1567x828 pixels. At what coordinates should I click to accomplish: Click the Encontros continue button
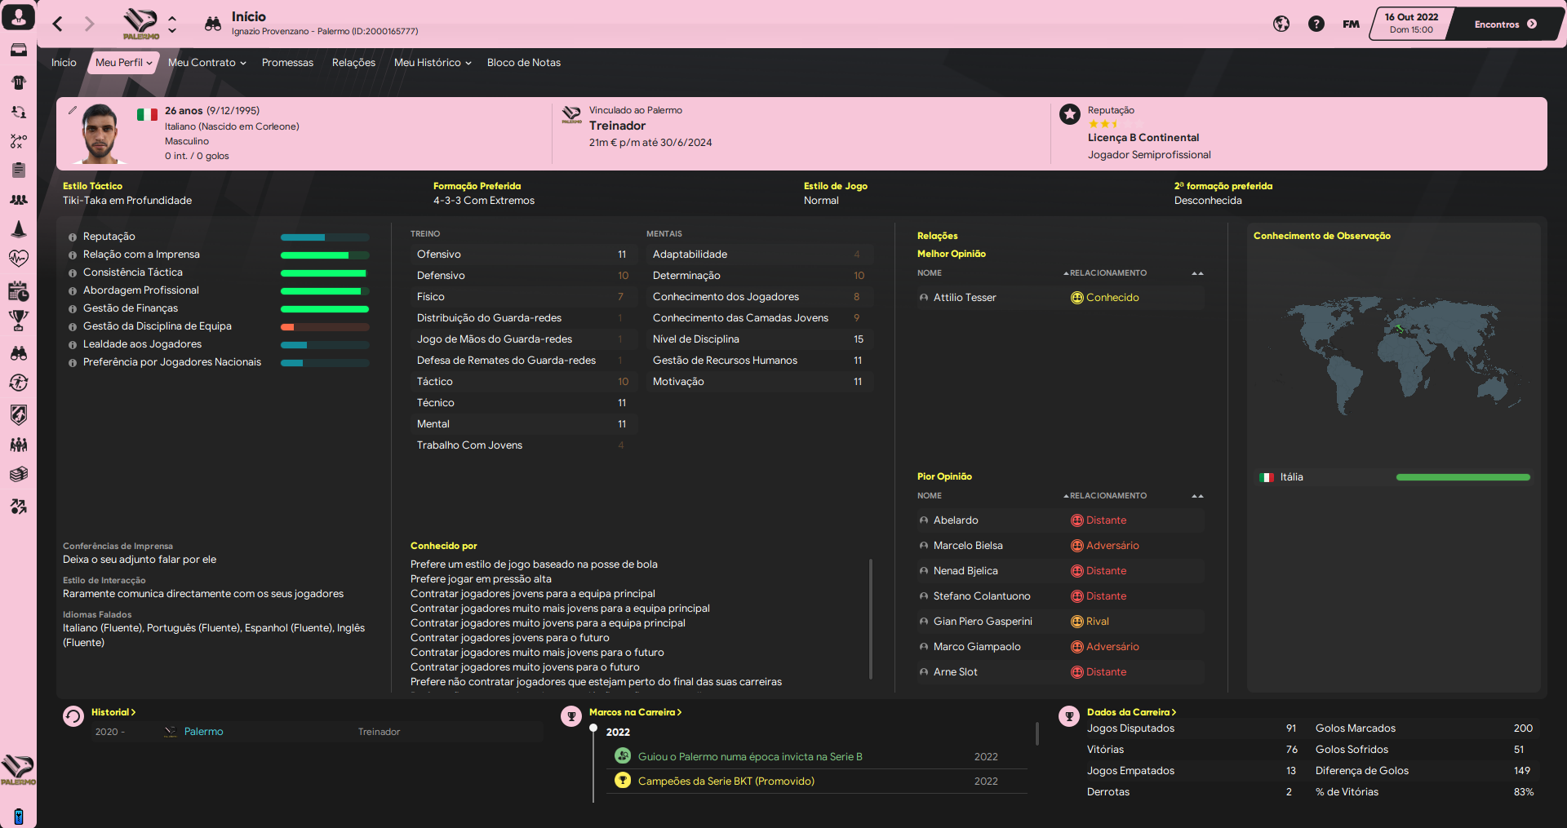pos(1505,24)
